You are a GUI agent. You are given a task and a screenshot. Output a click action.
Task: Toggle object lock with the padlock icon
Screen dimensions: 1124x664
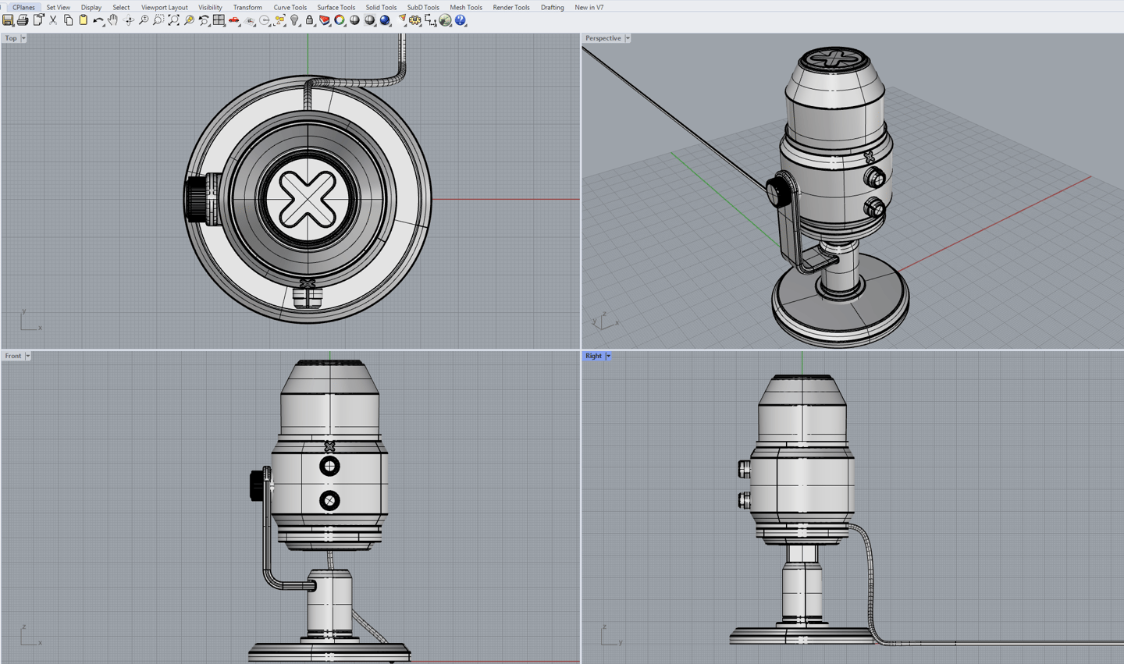pyautogui.click(x=309, y=20)
